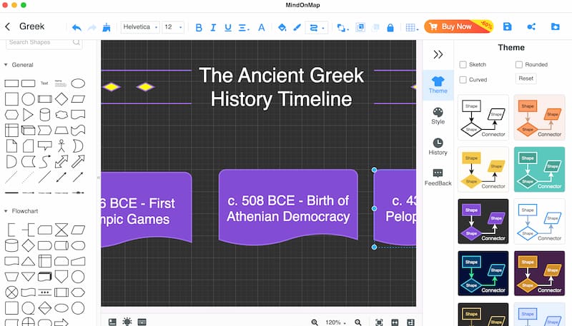Select the cloud shape in General
This screenshot has height=326, width=572.
[x=61, y=115]
